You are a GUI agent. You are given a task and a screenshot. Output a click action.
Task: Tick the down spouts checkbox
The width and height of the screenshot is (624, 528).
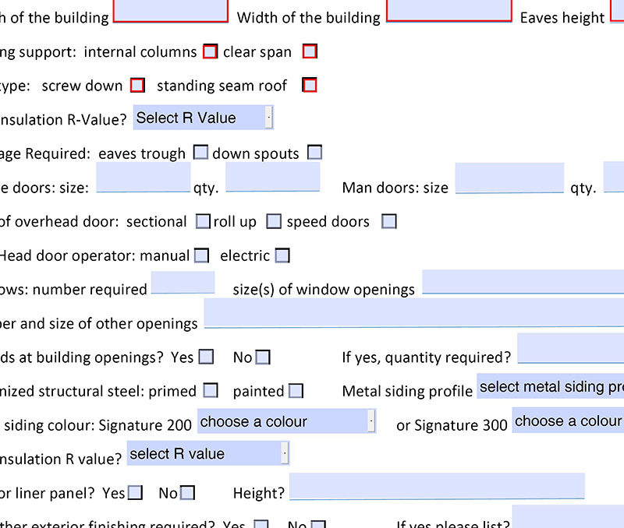tap(314, 153)
